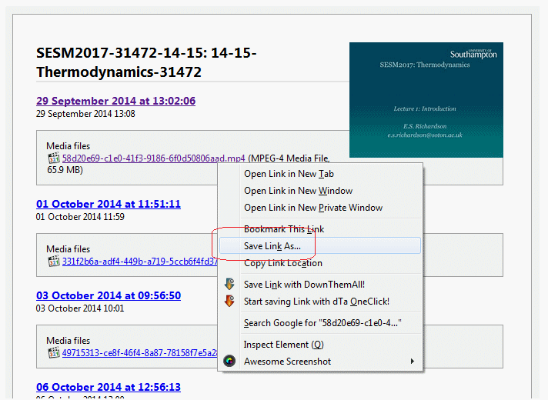This screenshot has width=548, height=400.
Task: Open the 01 October 2014 at 11:51:11 link
Action: (108, 204)
